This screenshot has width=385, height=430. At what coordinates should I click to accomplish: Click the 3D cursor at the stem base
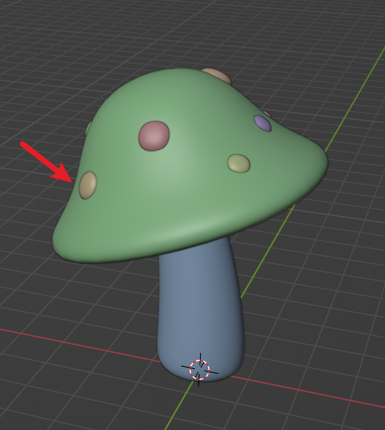click(x=199, y=370)
